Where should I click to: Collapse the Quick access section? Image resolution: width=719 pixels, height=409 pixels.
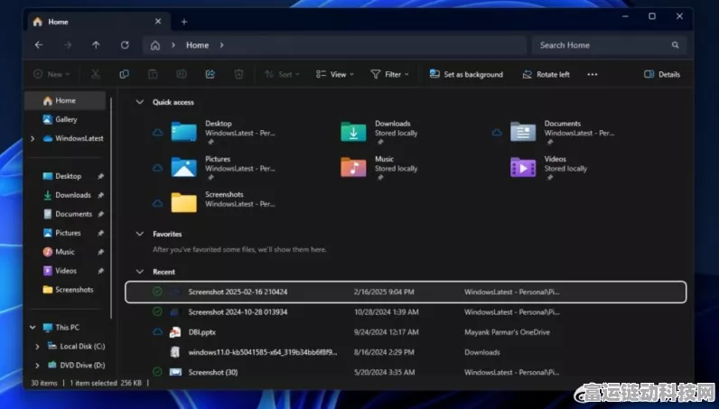(x=139, y=102)
